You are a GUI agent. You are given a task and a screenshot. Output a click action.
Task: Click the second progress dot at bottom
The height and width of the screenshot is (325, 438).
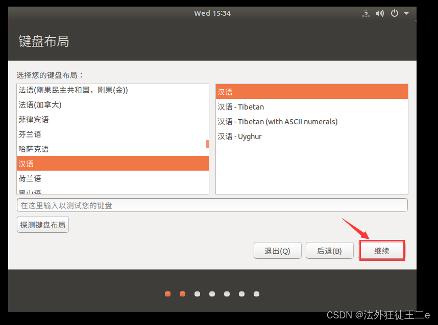pyautogui.click(x=182, y=293)
